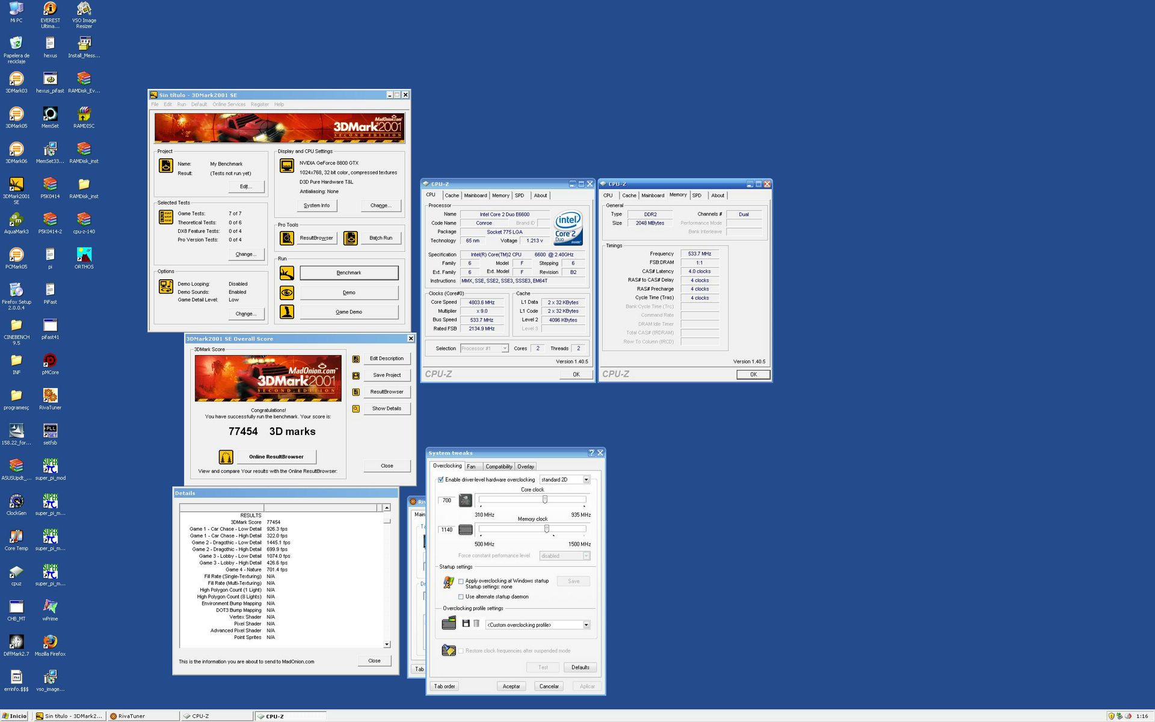
Task: Click the context help question mark in System tweaks
Action: [x=591, y=453]
